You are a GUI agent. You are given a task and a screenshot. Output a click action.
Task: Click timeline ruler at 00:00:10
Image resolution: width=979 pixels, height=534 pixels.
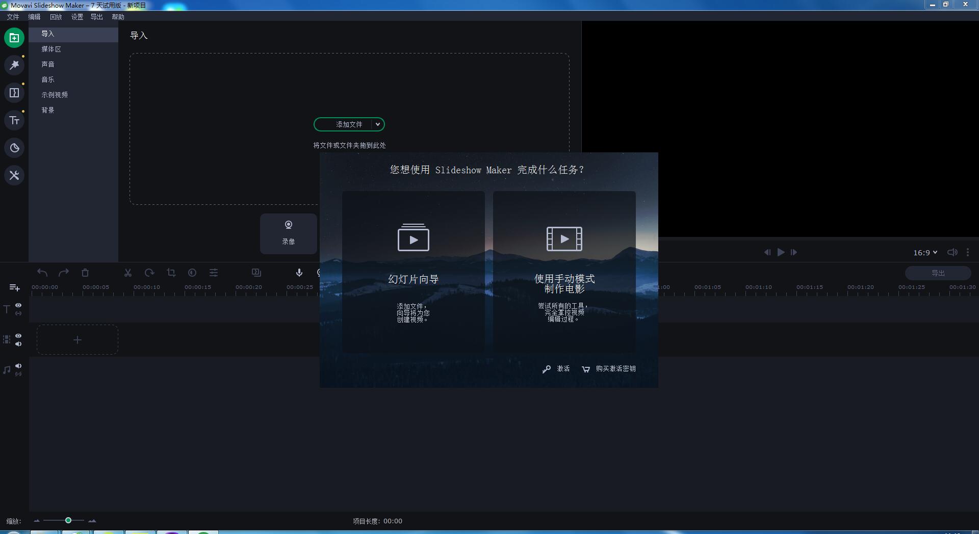tap(147, 287)
